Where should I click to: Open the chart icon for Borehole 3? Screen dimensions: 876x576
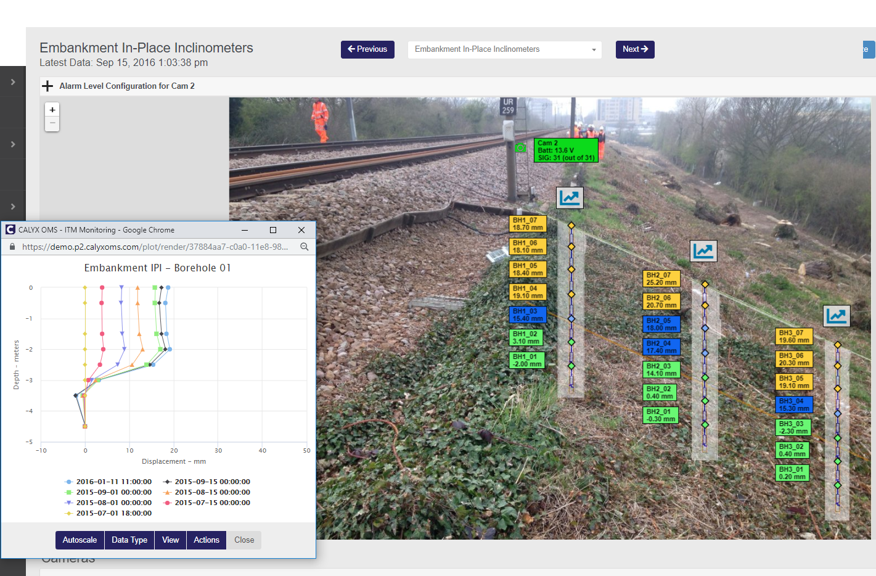click(837, 315)
